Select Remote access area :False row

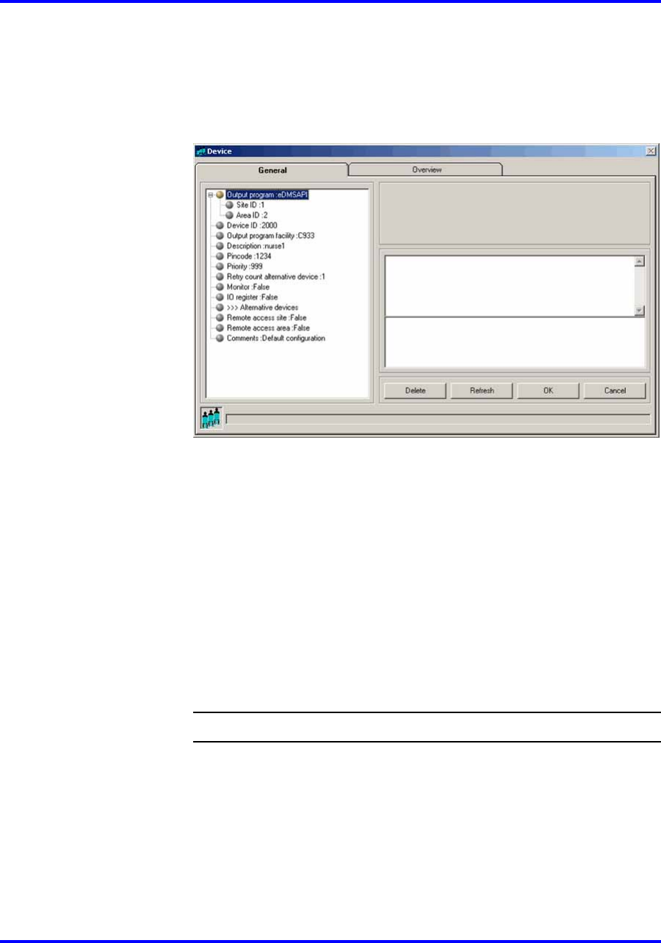(x=267, y=328)
